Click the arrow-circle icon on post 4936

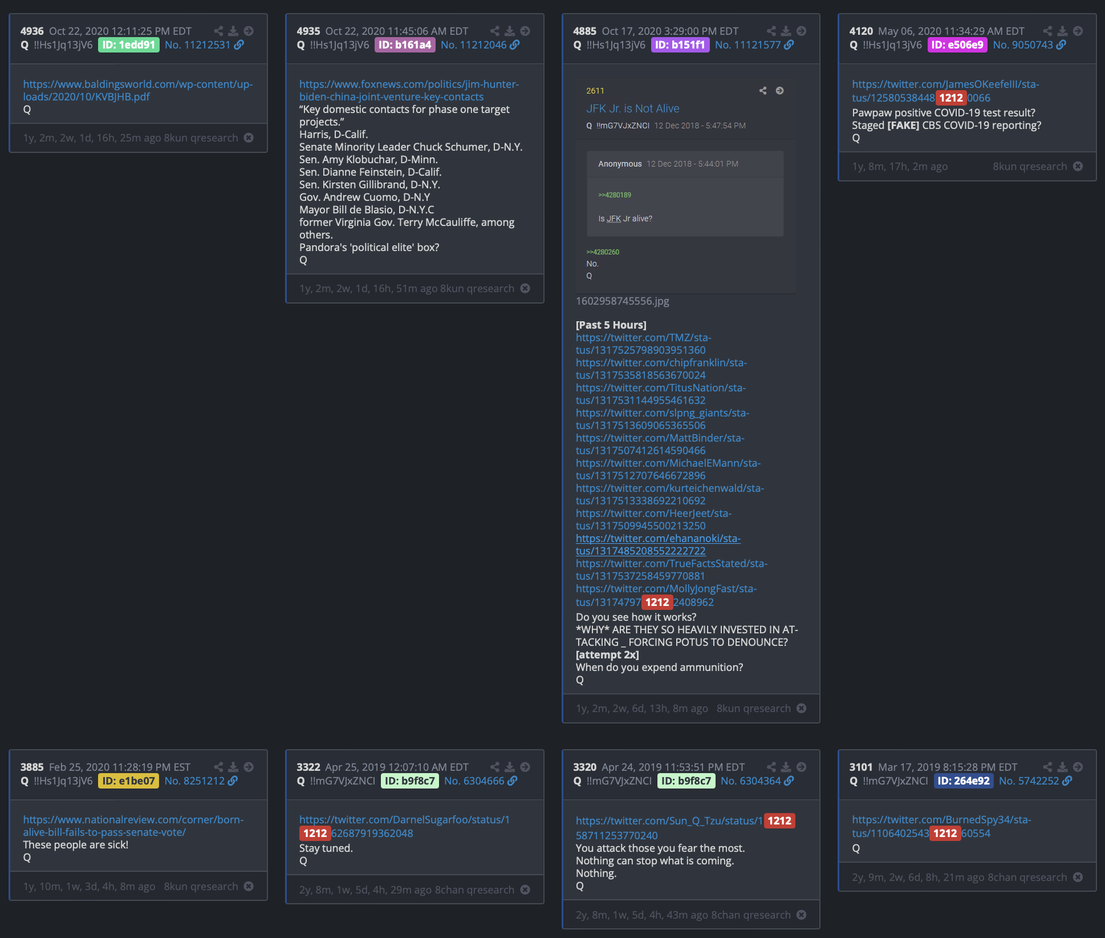point(249,31)
